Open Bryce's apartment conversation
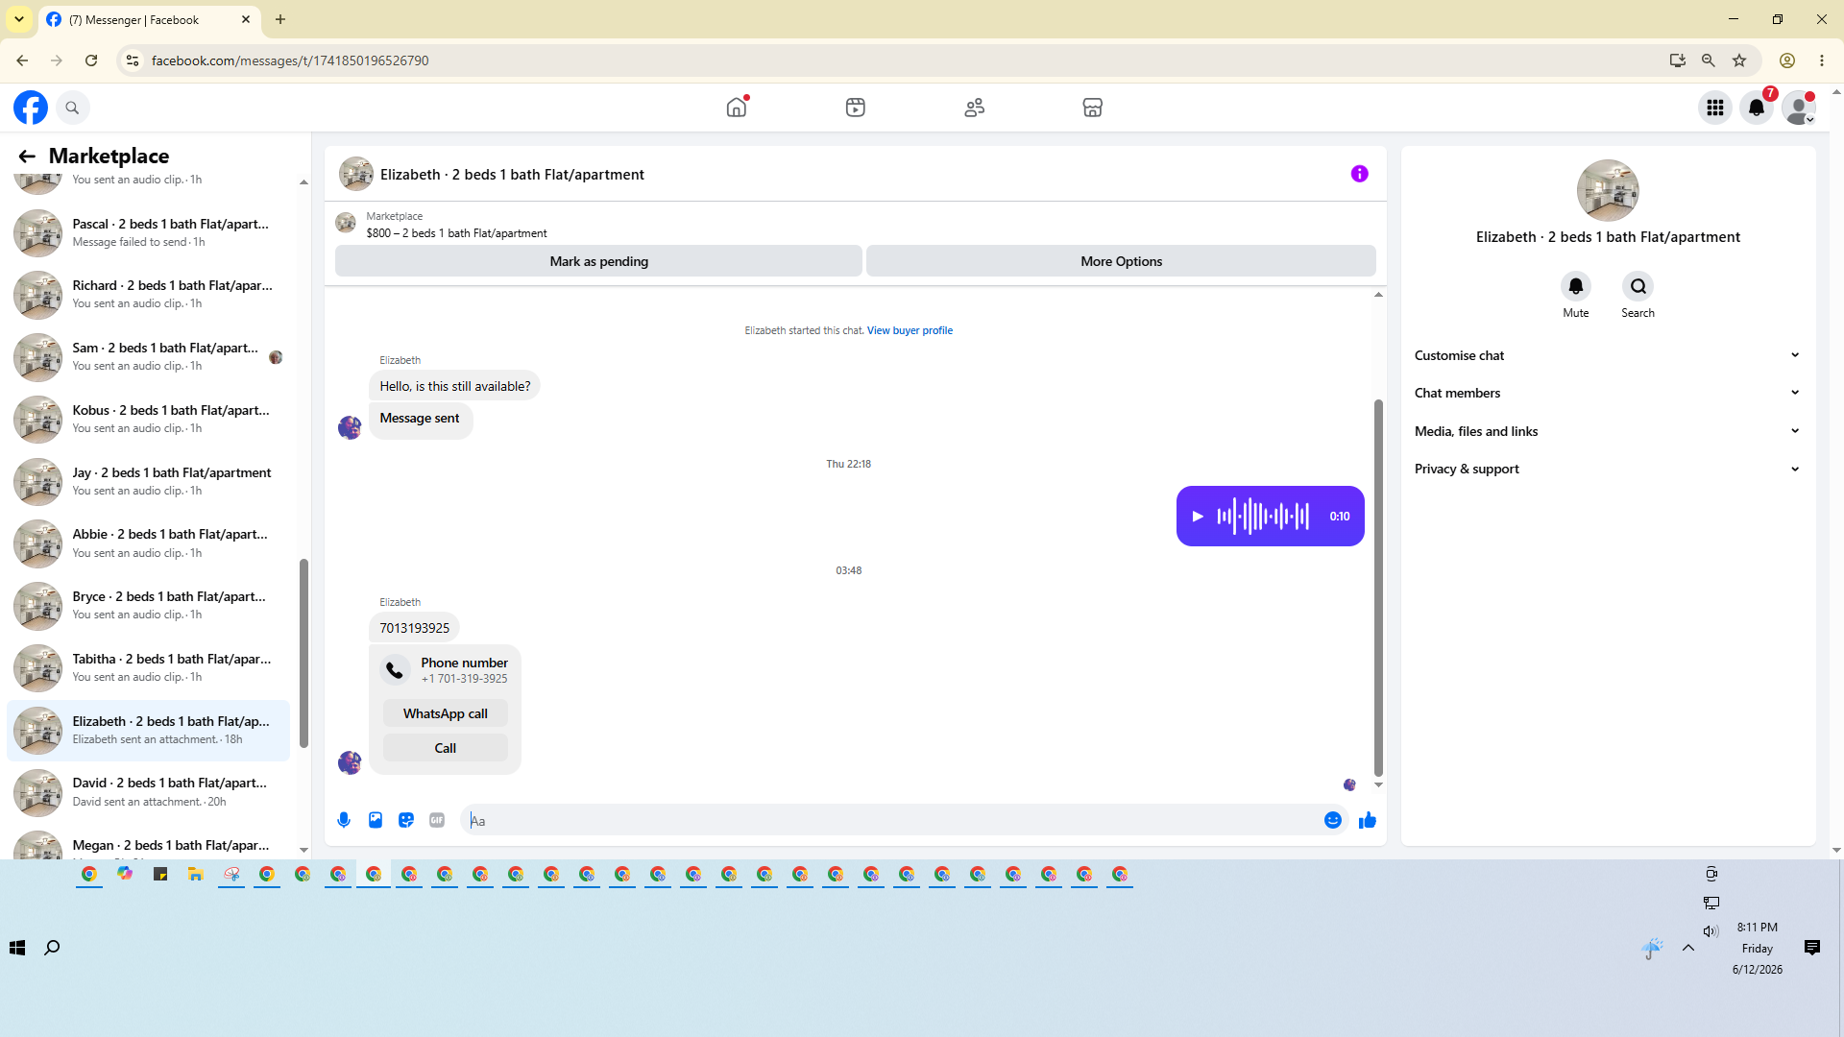Screen dimensions: 1844x1037 [x=148, y=606]
